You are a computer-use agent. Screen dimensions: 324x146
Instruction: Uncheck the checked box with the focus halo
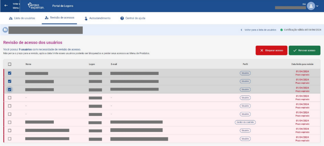click(x=10, y=90)
